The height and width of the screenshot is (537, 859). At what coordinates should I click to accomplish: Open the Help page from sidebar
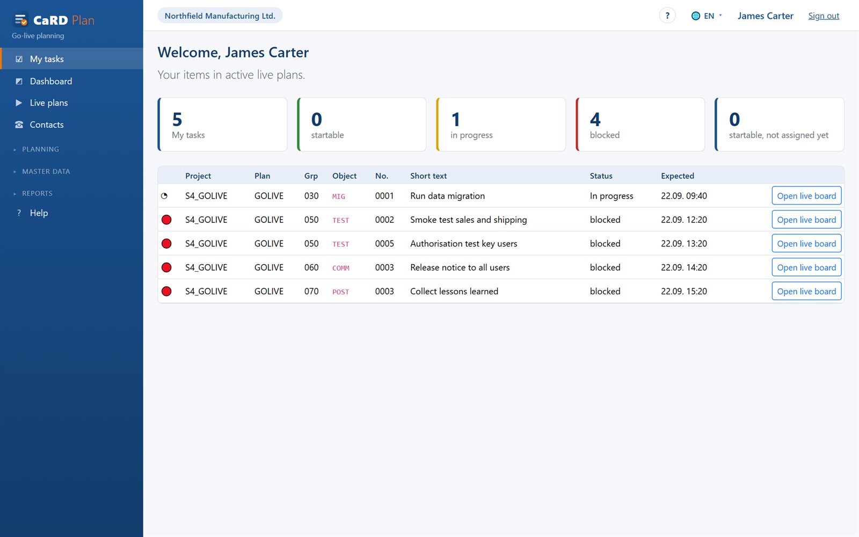click(71, 213)
